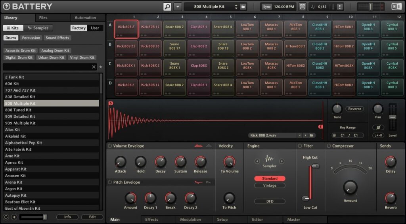
Task: Select the Samples browser mode
Action: click(x=38, y=28)
